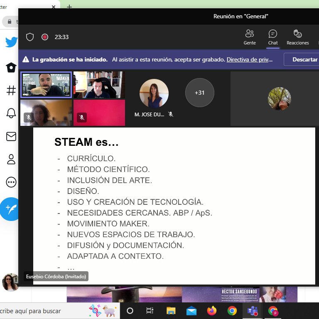Click the ADAPTADA A CONTEXTO. slide line
319x319 pixels.
tap(115, 256)
